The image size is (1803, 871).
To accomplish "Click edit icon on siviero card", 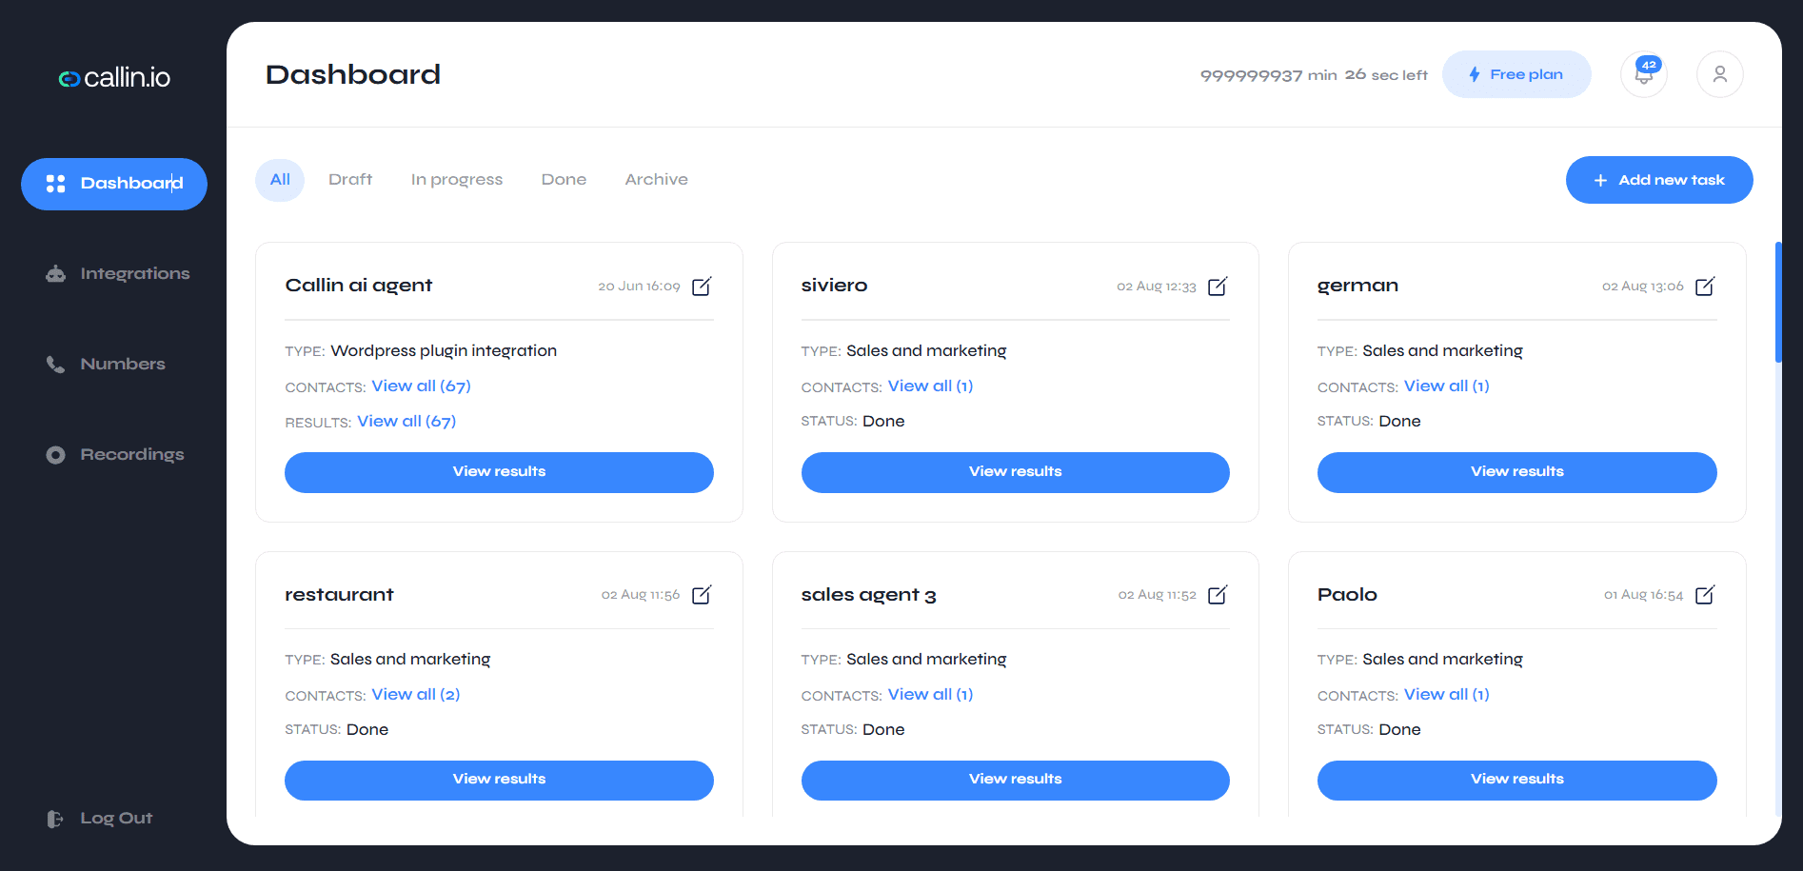I will tap(1218, 287).
